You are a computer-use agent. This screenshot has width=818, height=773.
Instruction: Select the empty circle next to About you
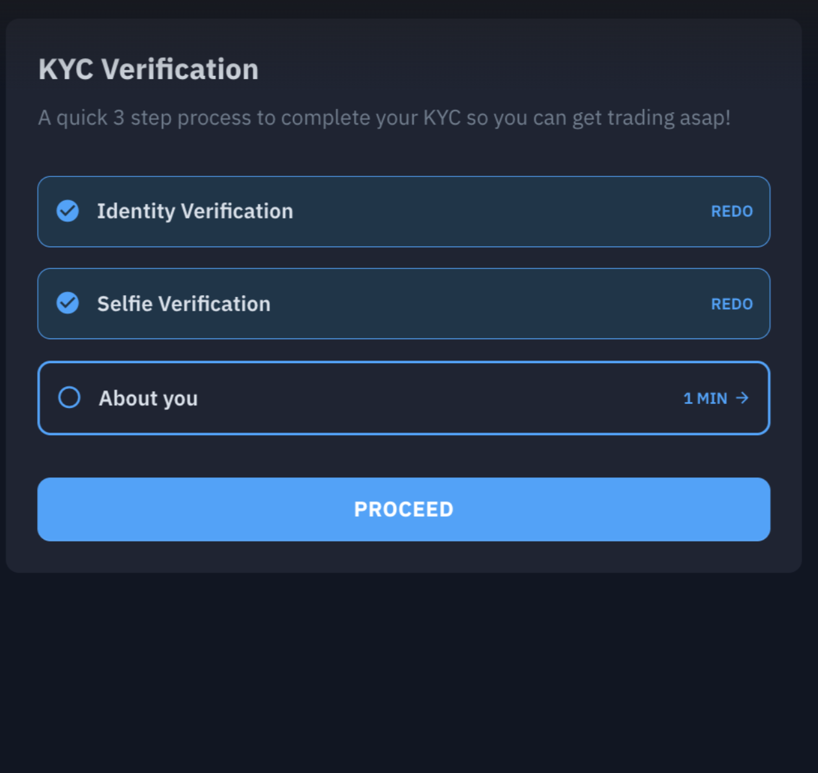(x=69, y=398)
